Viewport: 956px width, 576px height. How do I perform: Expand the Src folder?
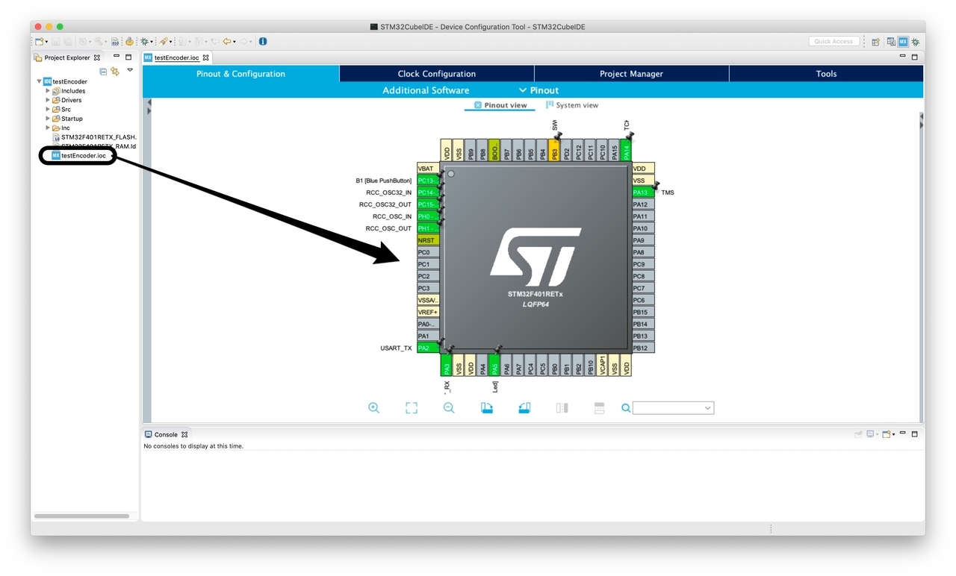coord(48,110)
